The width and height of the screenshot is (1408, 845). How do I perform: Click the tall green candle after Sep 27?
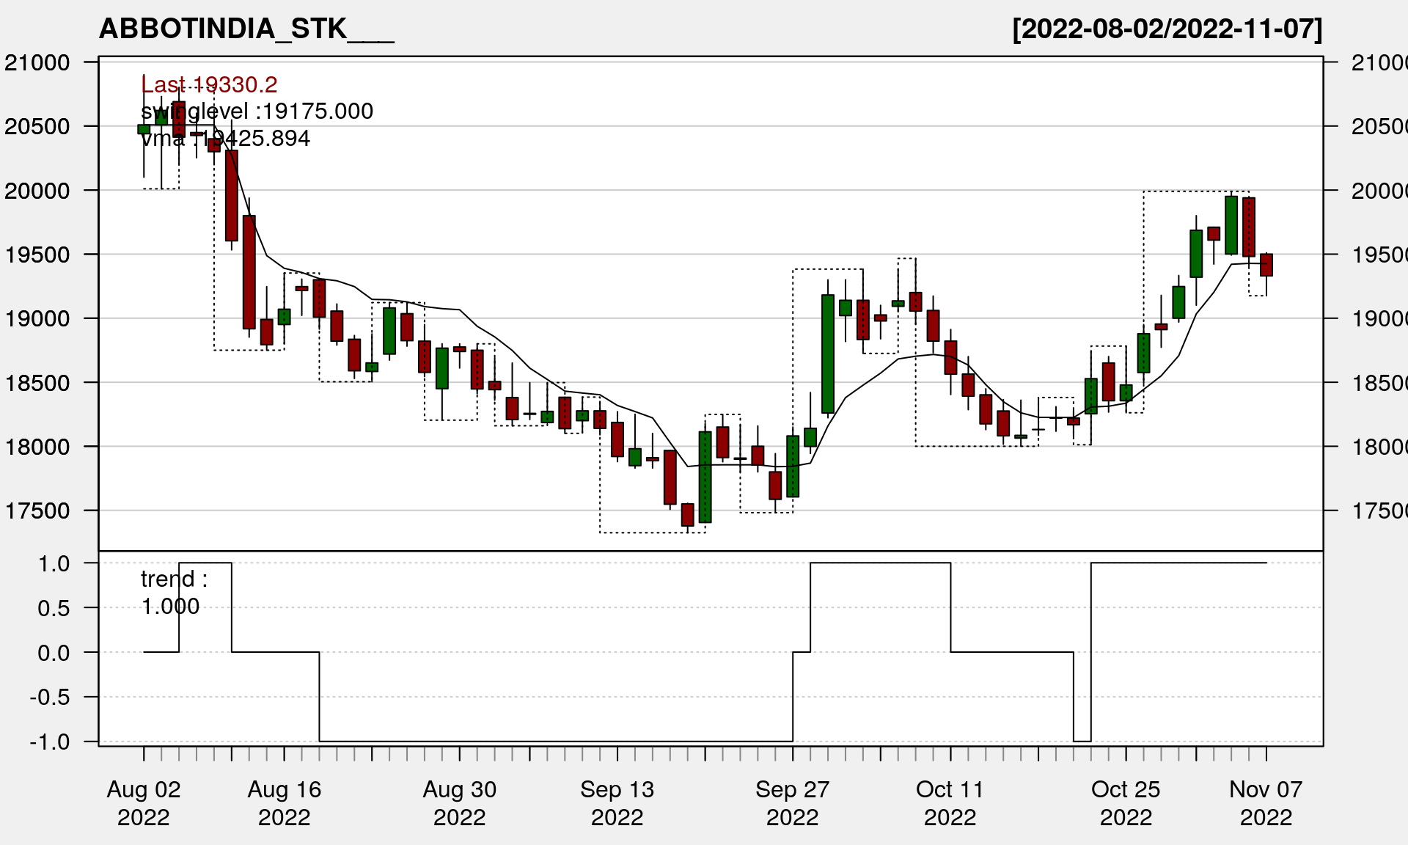[x=828, y=354]
